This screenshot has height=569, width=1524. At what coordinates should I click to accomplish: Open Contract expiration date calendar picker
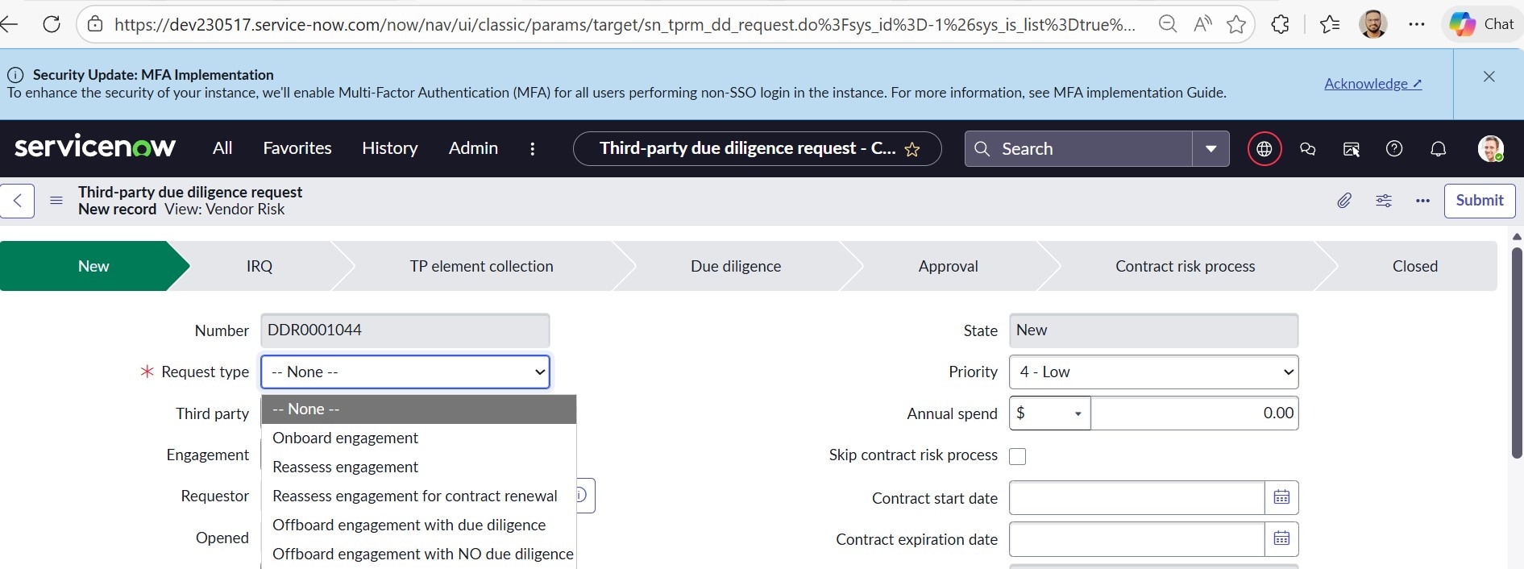(1281, 539)
